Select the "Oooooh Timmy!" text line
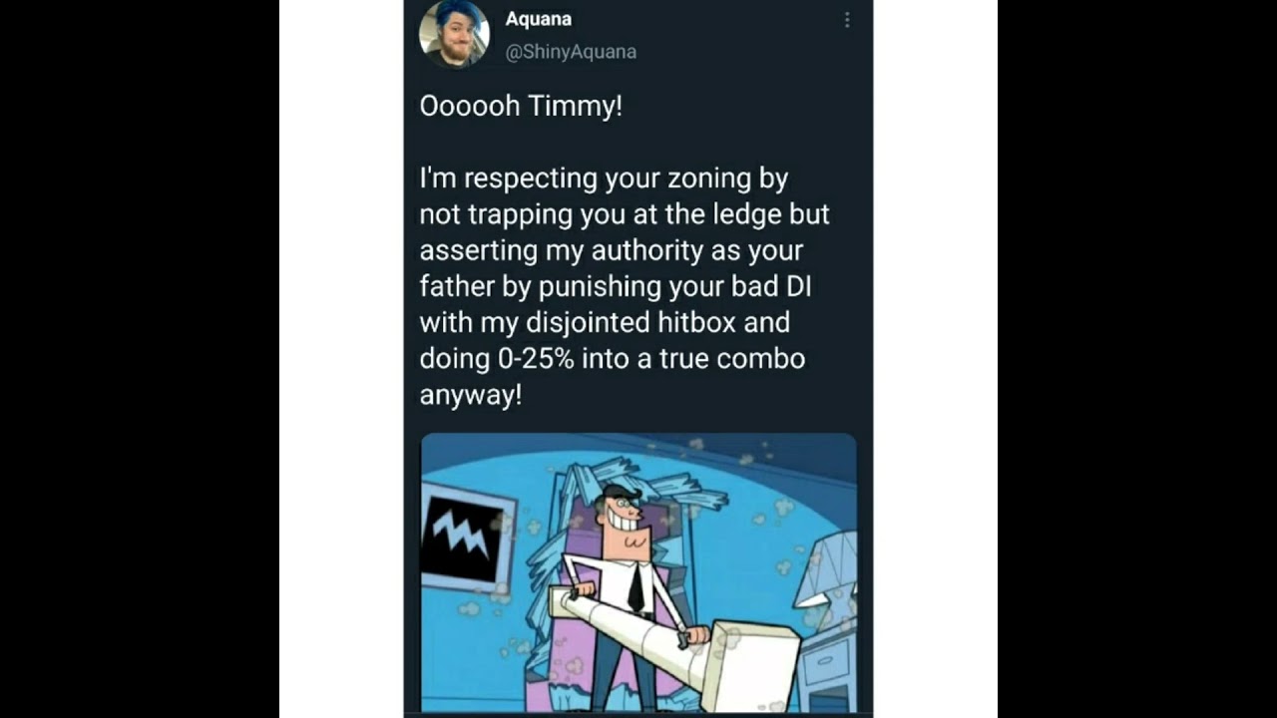The height and width of the screenshot is (718, 1277). [521, 106]
